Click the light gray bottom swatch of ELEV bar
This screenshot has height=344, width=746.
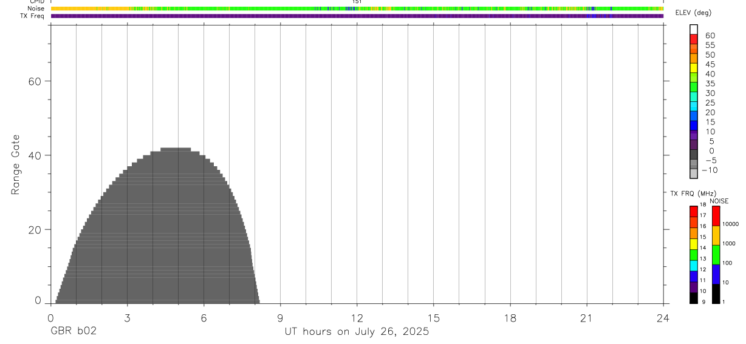[x=694, y=174]
